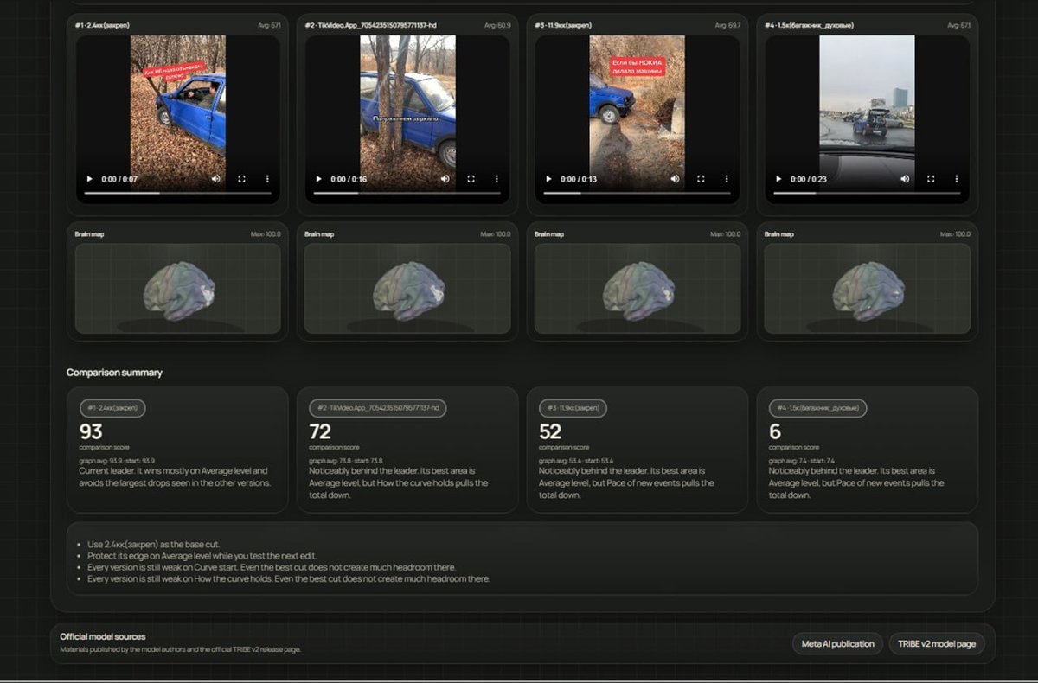Click the comparison score 93

click(x=91, y=431)
